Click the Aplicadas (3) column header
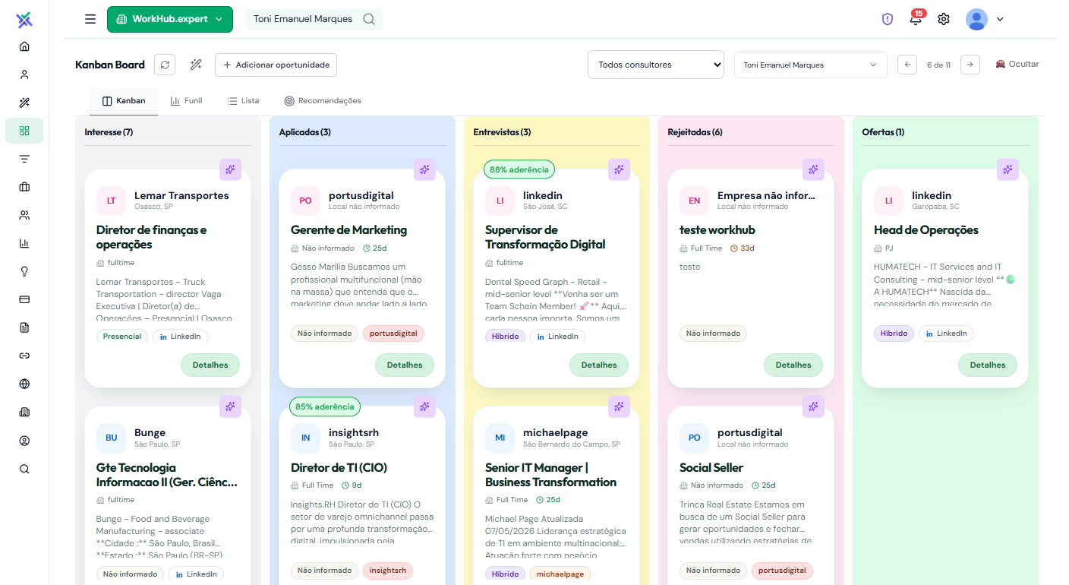The height and width of the screenshot is (585, 1069). click(305, 132)
